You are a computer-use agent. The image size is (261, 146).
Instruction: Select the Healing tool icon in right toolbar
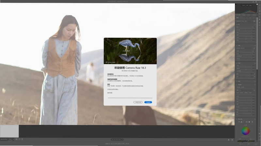[260, 11]
